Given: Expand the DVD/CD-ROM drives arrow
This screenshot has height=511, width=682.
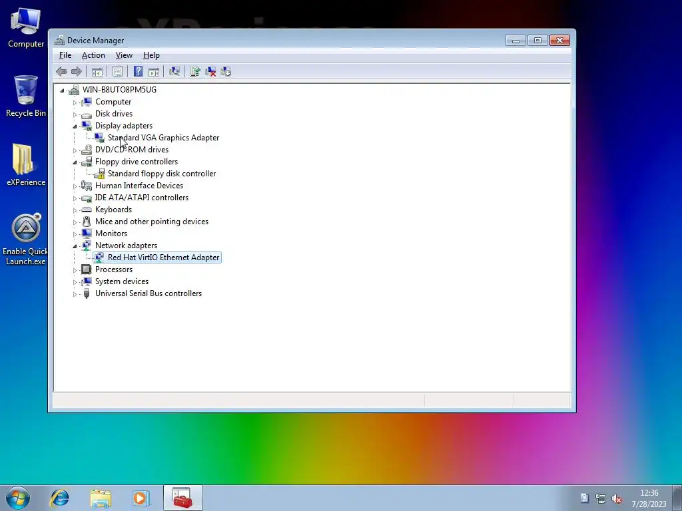Looking at the screenshot, I should 75,150.
